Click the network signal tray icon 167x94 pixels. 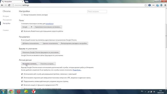(148, 92)
